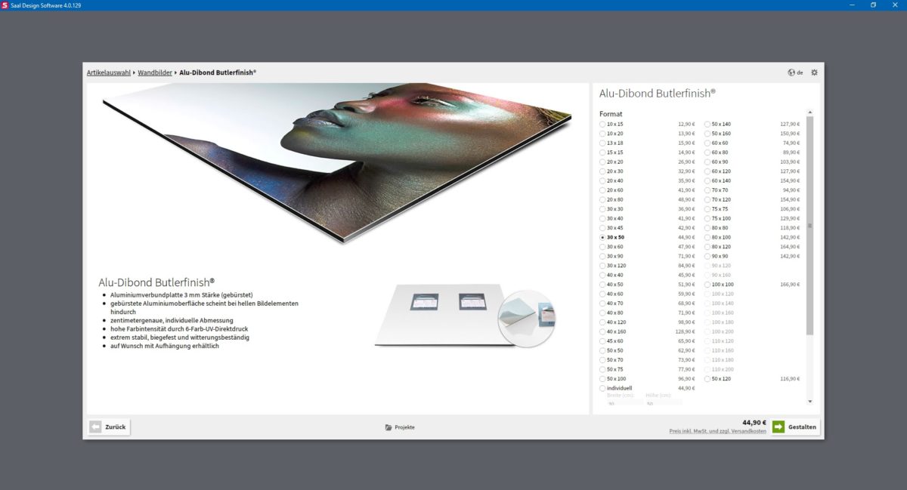Click the product layers detail circle image
The height and width of the screenshot is (490, 907).
527,318
